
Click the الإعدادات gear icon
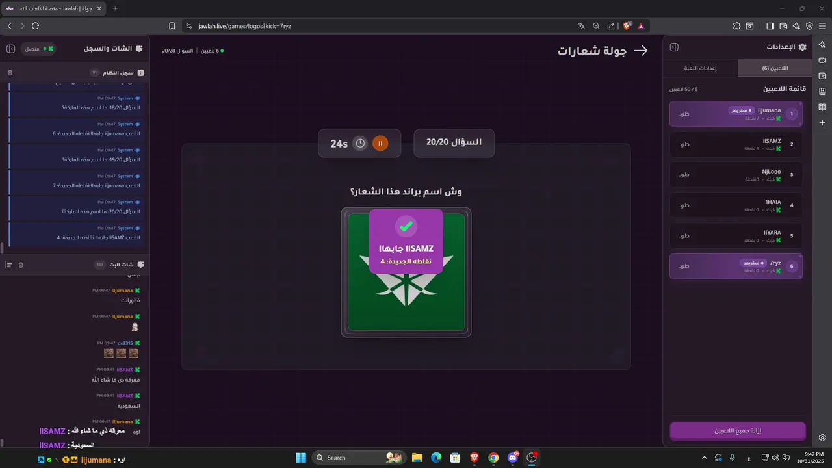point(802,47)
